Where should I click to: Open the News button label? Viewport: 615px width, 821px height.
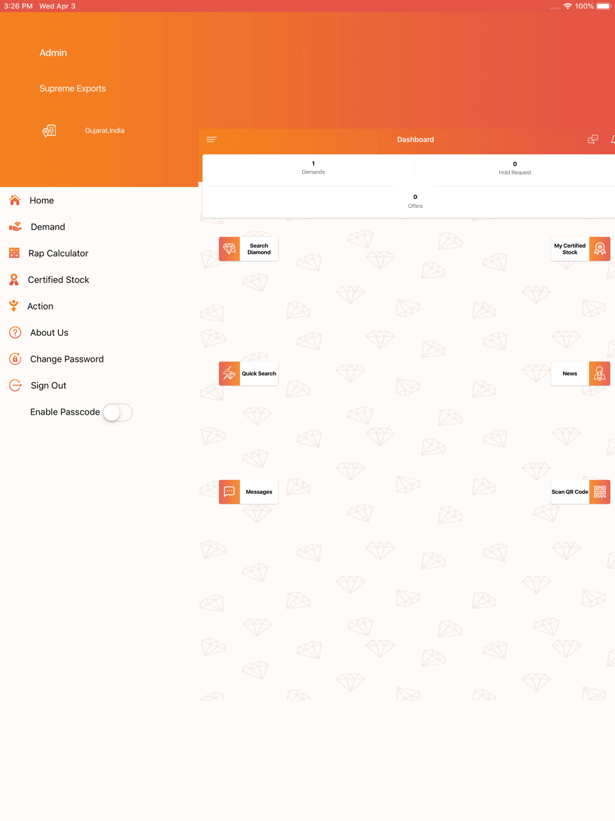(x=570, y=374)
